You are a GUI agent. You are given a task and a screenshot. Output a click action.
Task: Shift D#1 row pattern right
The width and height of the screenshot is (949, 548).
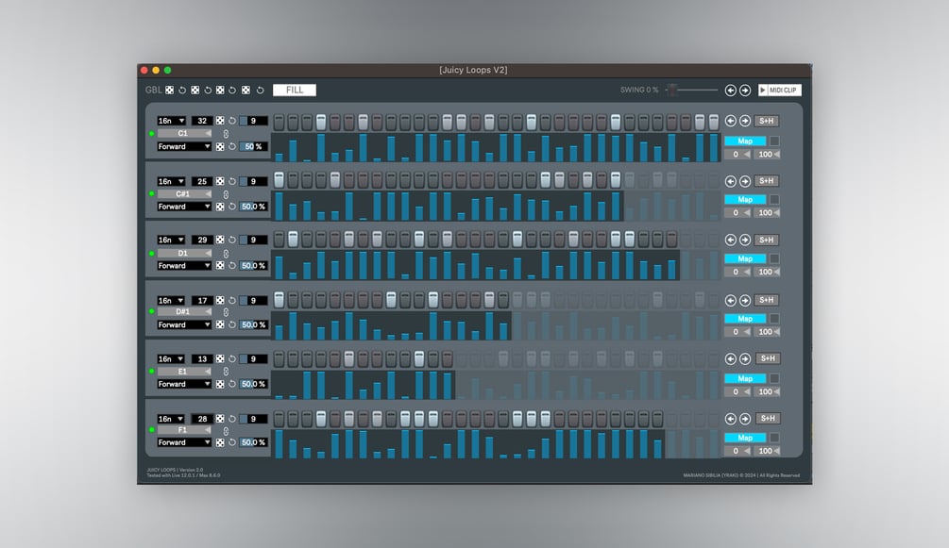745,301
